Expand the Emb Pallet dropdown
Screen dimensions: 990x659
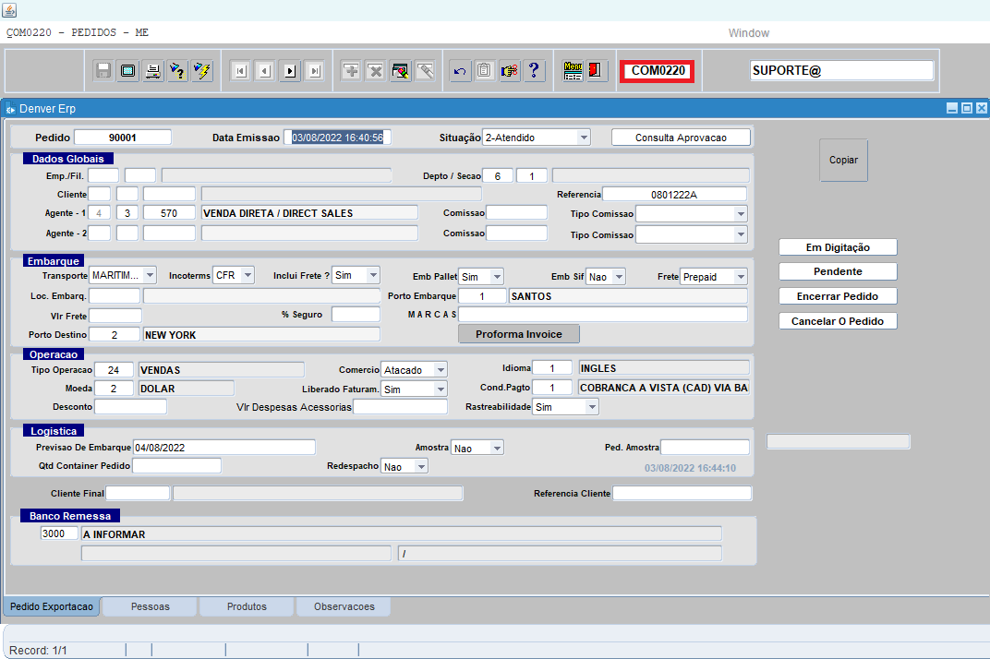498,277
